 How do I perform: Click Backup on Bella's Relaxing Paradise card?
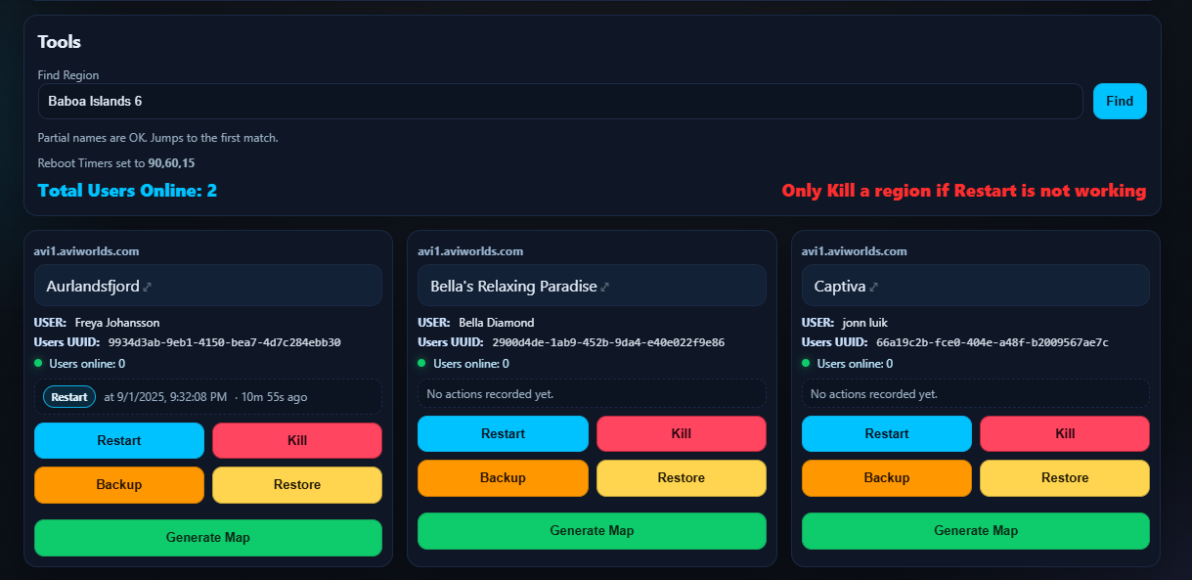503,477
